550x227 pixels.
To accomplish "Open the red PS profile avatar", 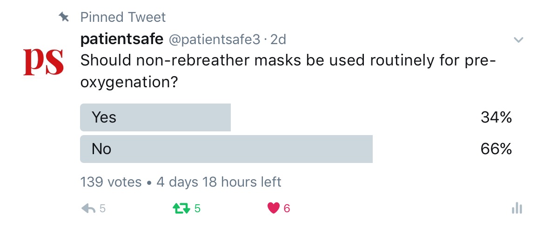I will tap(43, 62).
